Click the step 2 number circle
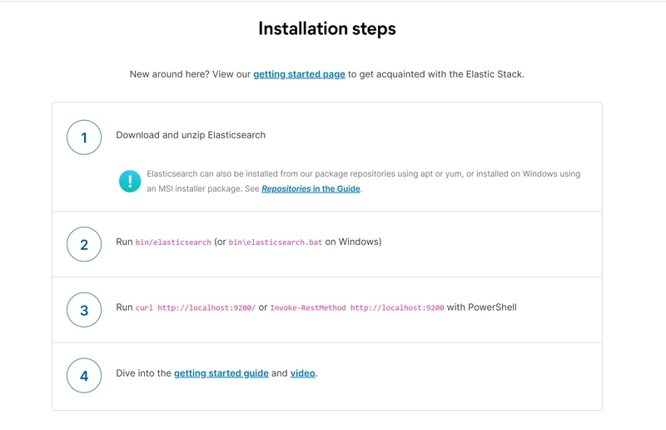 tap(84, 244)
